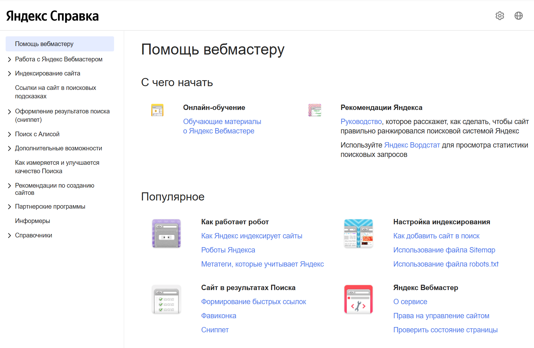
Task: Open Работа с Яндекс Вебмастером label
Action: (59, 59)
